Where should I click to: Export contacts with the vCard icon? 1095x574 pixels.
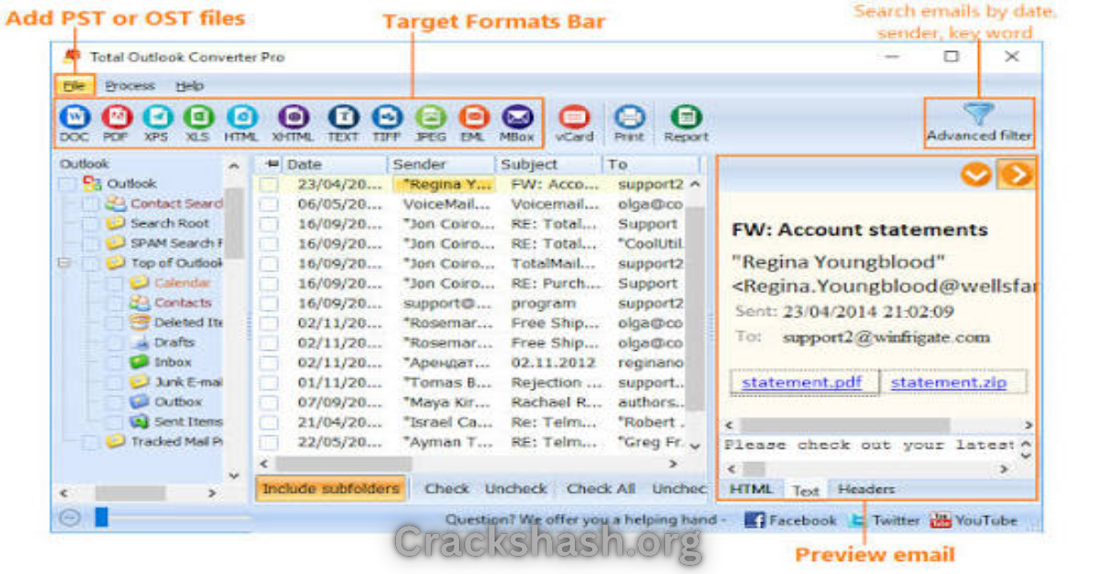pos(574,117)
